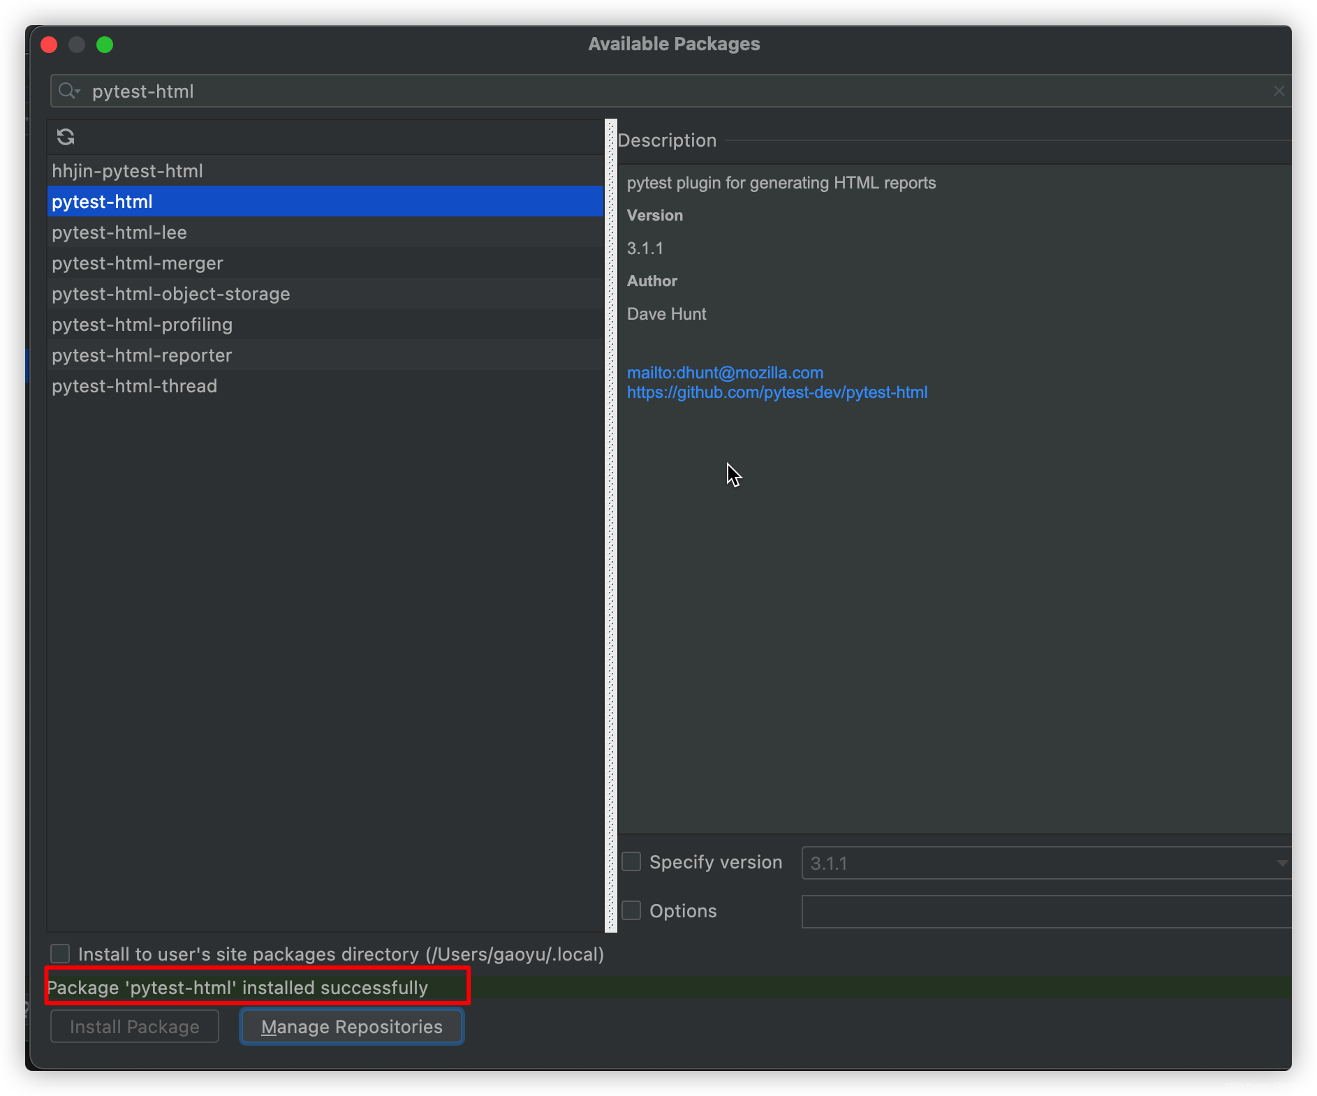Click the Install Package button
This screenshot has height=1096, width=1317.
(135, 1027)
